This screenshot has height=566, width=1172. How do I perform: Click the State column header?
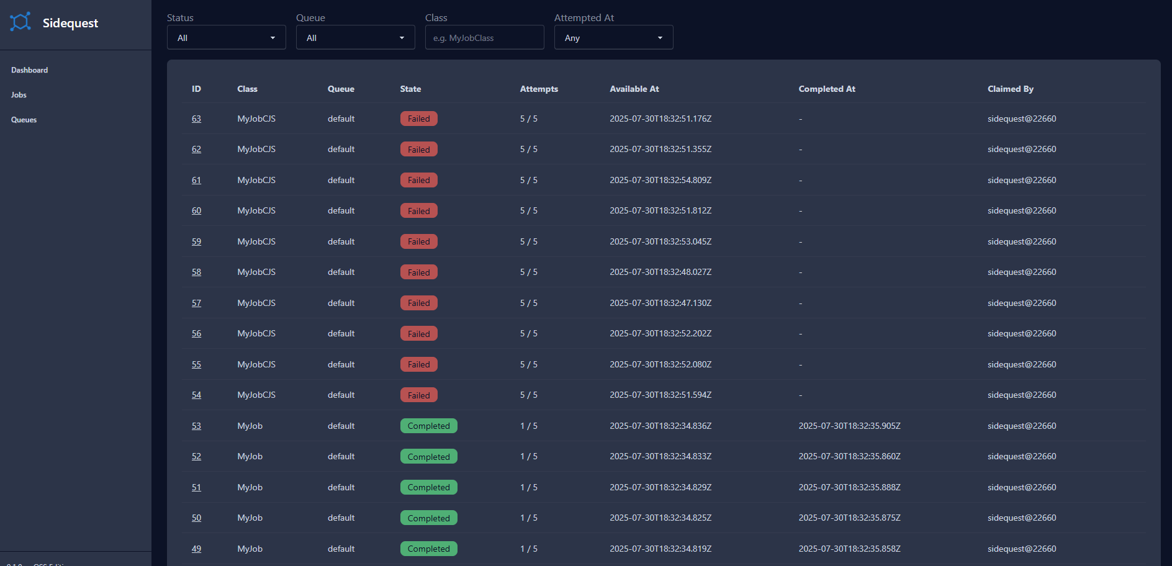coord(410,89)
